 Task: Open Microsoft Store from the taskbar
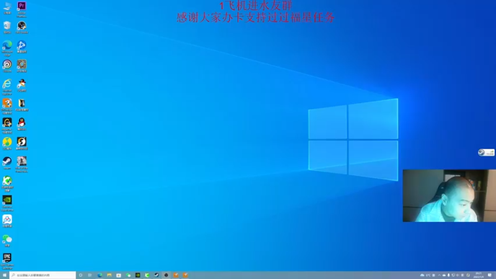[x=118, y=275]
